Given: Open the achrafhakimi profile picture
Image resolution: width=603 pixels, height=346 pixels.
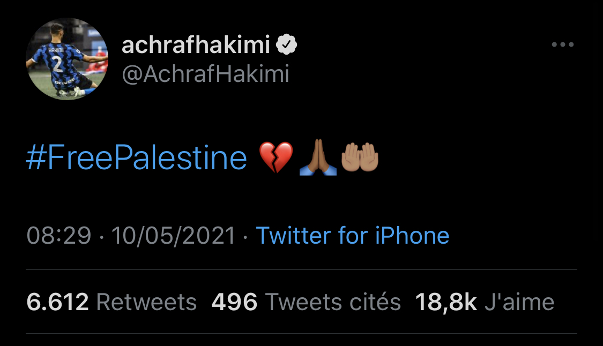Looking at the screenshot, I should 67,59.
